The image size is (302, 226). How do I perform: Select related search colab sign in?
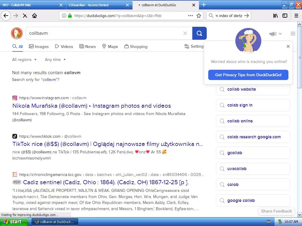(253, 105)
